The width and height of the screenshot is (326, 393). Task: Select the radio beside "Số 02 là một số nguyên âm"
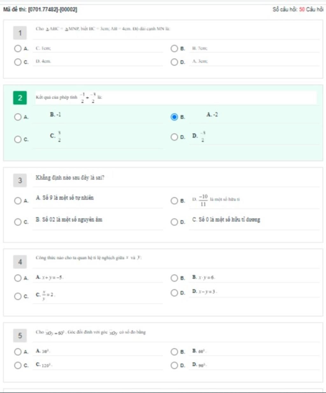coord(18,222)
